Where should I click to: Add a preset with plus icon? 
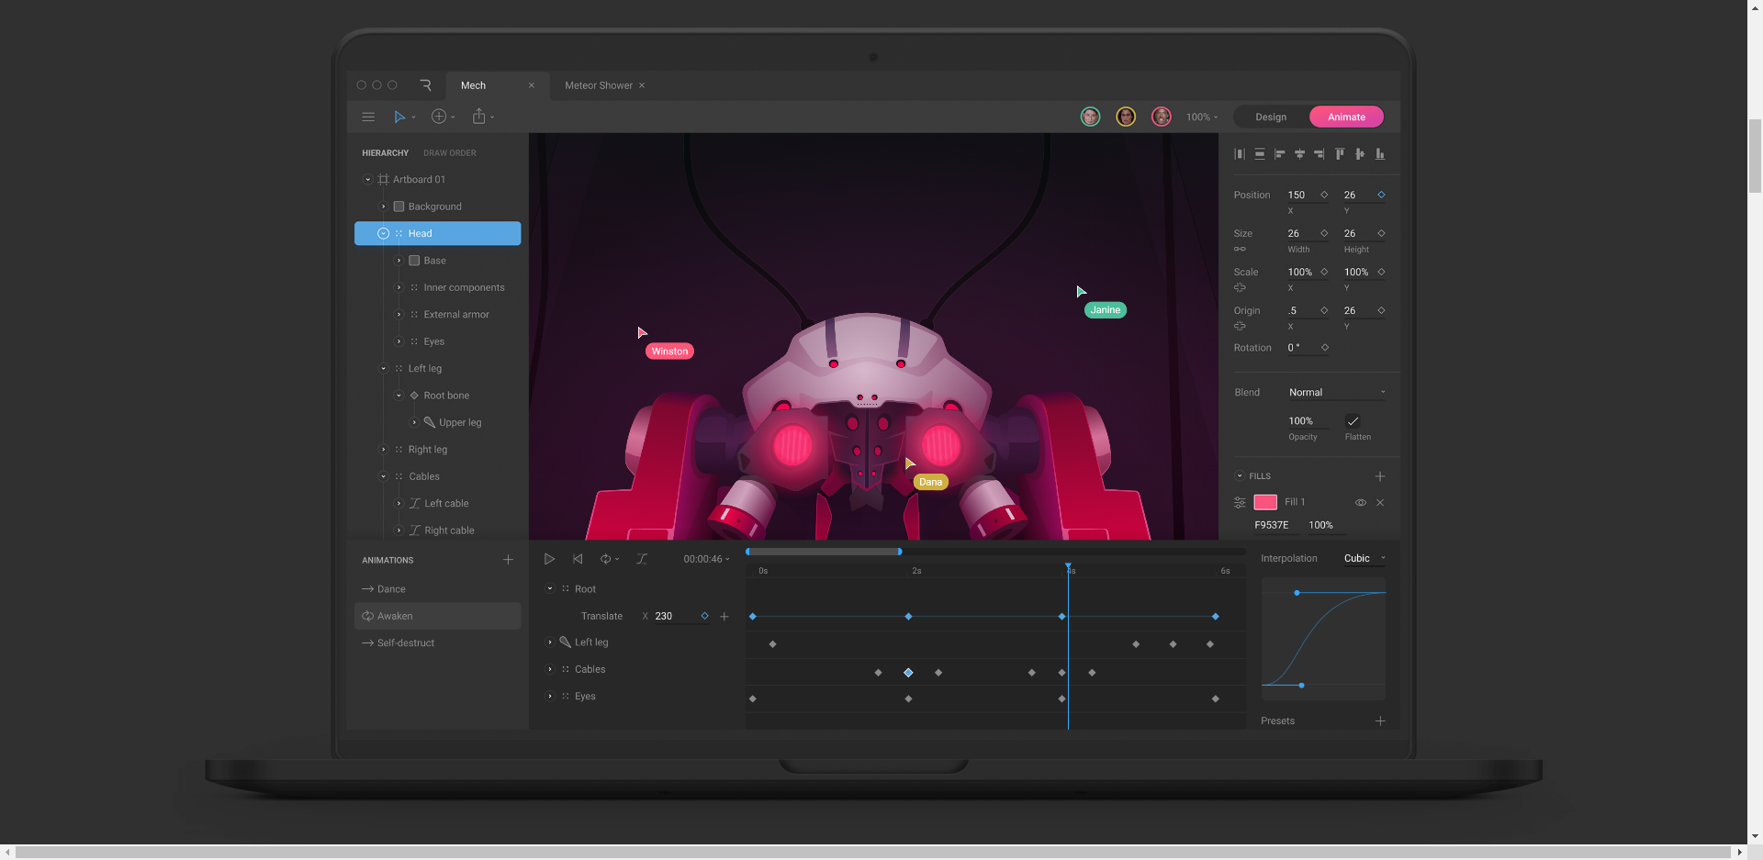(x=1380, y=720)
